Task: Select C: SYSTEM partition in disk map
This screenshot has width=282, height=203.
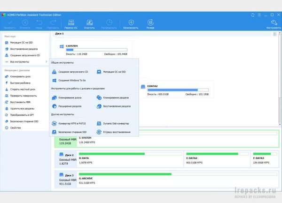Action: [178, 140]
